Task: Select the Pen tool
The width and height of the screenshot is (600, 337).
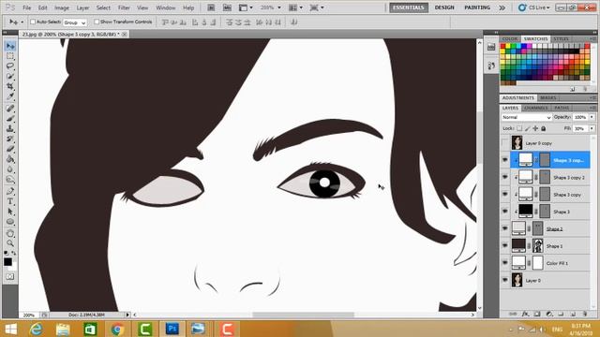Action: pyautogui.click(x=10, y=191)
